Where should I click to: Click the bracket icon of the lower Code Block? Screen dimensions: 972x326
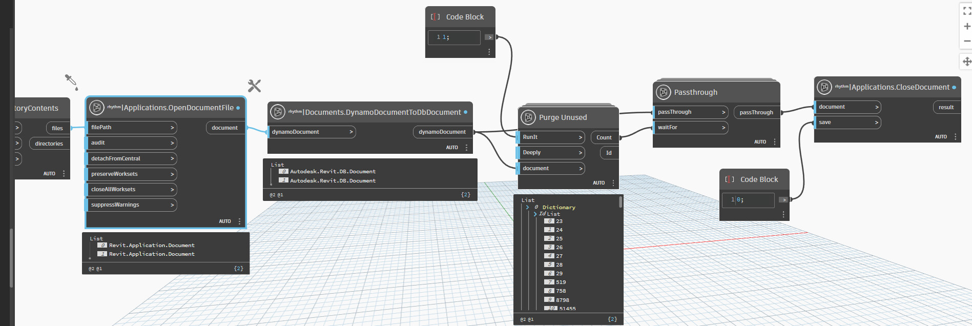tap(730, 179)
